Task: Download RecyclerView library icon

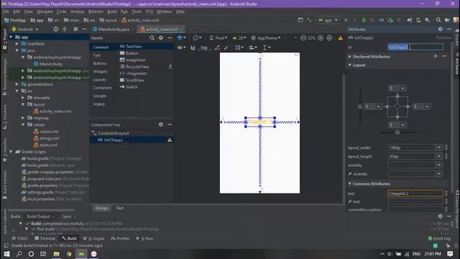Action: [x=170, y=67]
